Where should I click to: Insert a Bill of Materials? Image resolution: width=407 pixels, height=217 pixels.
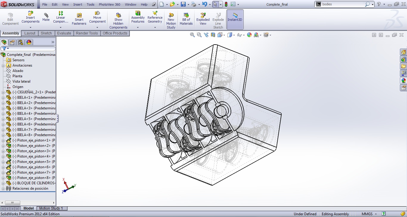[186, 19]
